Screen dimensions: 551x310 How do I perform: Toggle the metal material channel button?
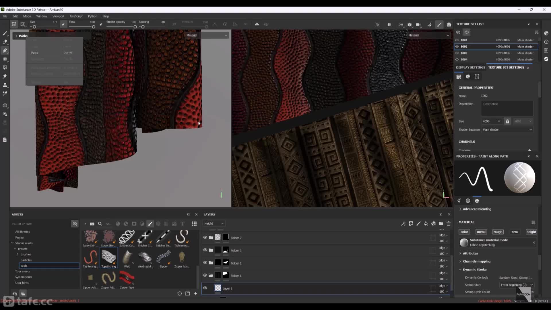[x=481, y=232]
